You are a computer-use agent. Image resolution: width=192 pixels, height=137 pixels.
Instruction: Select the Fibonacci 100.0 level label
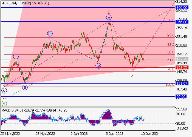tap(170, 84)
